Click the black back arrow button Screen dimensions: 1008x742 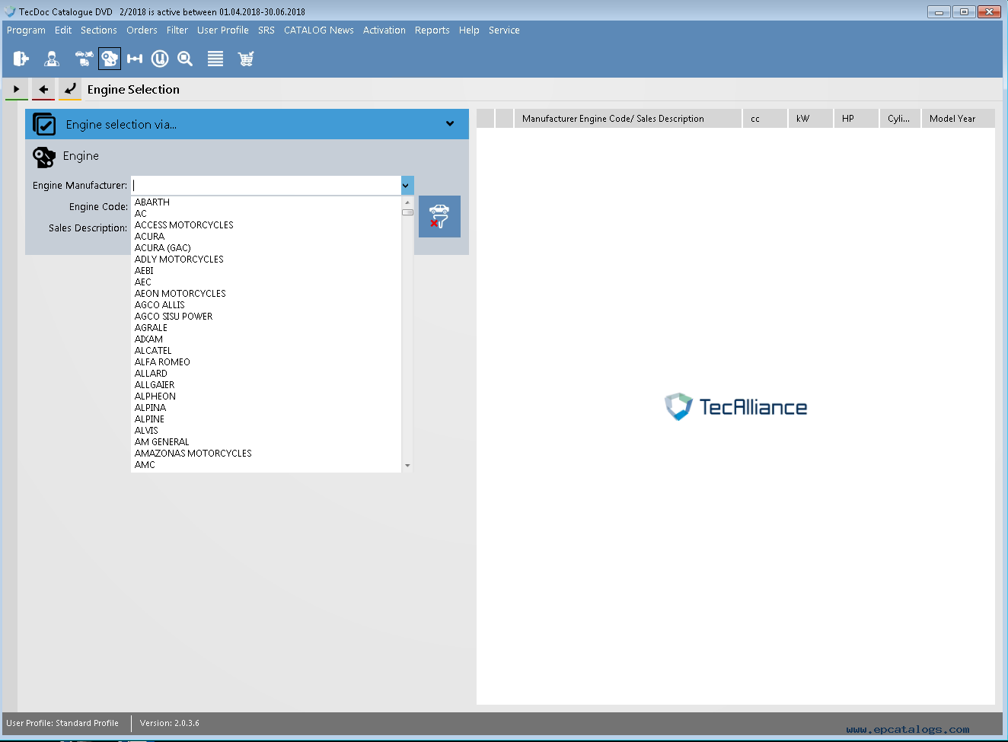point(43,89)
